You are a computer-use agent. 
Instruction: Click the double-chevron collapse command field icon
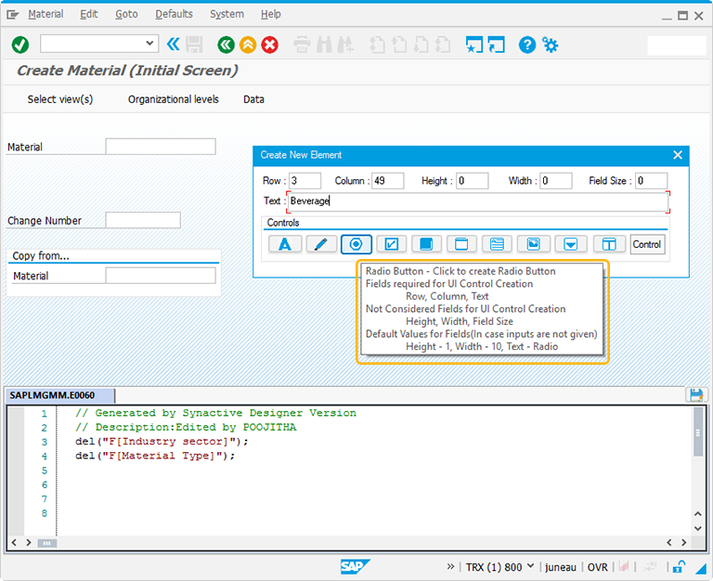173,45
